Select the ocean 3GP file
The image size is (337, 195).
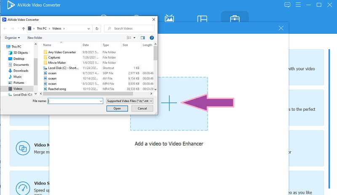click(x=52, y=73)
